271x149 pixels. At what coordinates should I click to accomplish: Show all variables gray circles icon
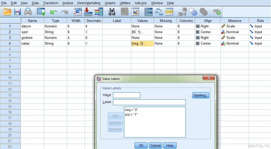click(x=204, y=12)
